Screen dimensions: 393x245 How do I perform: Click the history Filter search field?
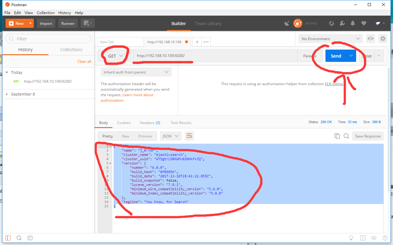pos(49,39)
